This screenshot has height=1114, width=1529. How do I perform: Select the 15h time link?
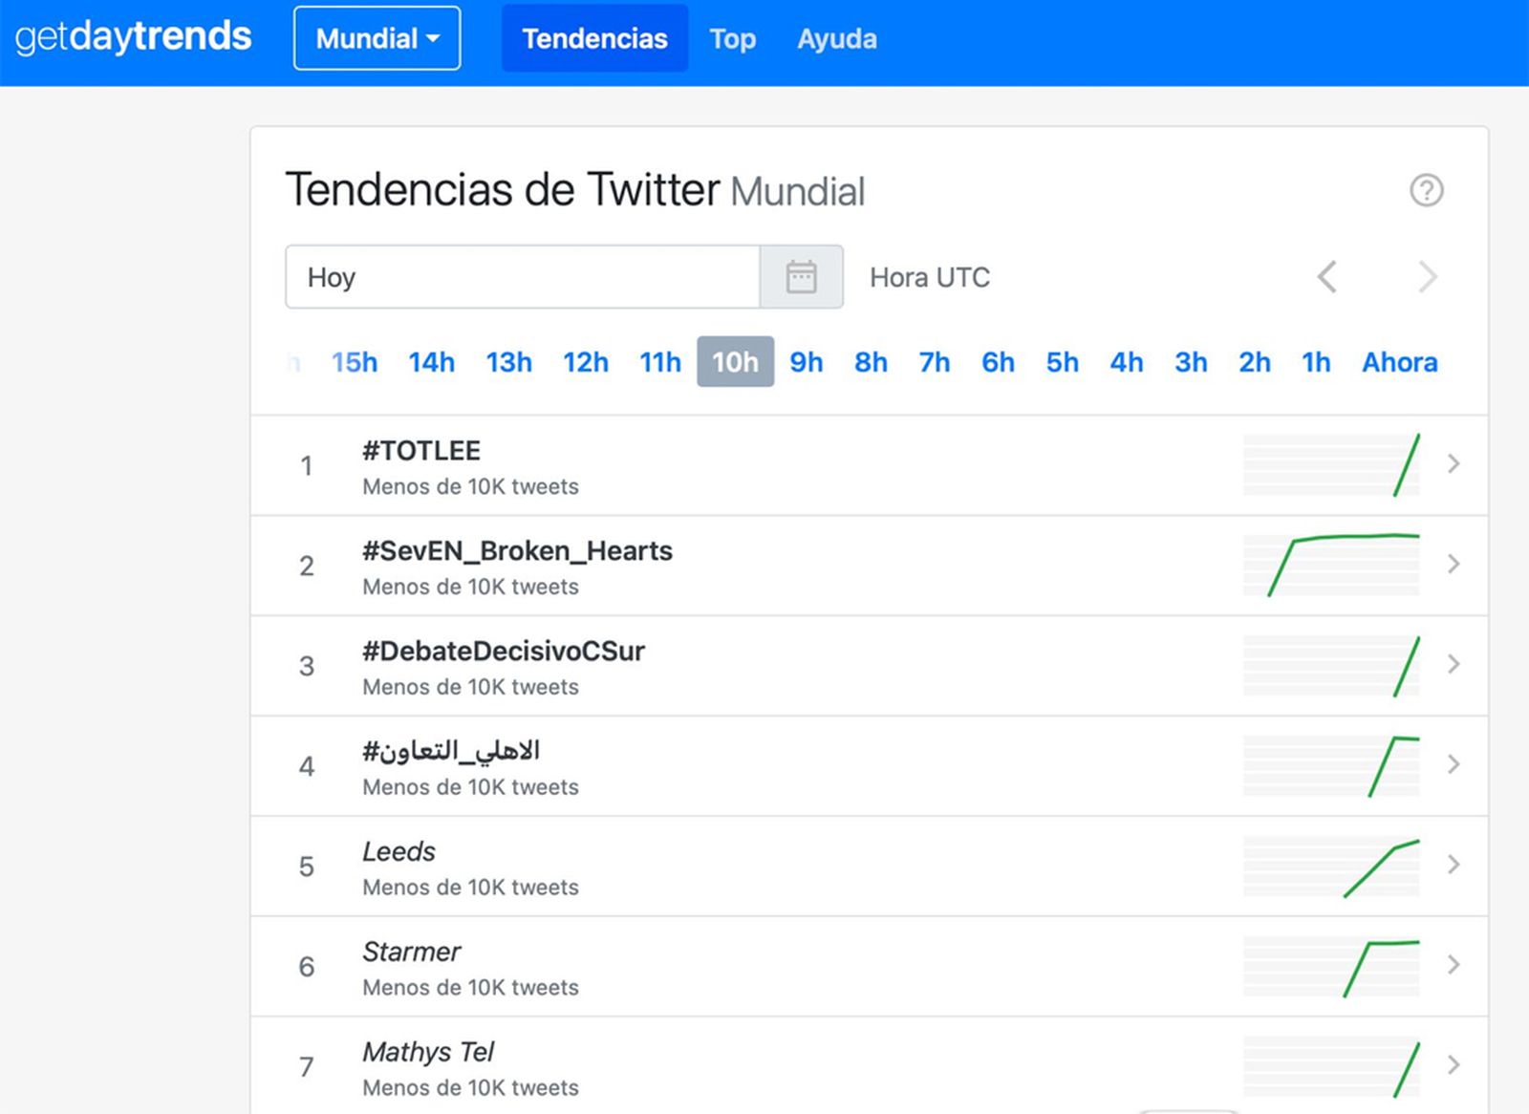(x=355, y=362)
